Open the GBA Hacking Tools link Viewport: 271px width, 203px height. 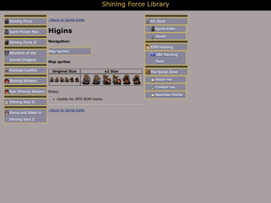(x=166, y=58)
